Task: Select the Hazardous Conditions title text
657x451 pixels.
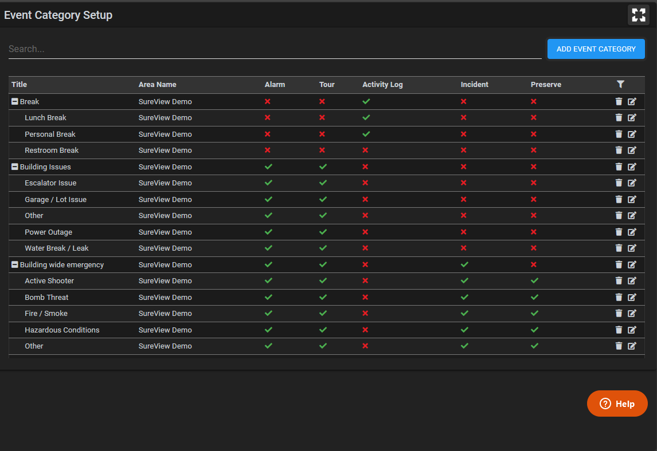Action: [62, 330]
